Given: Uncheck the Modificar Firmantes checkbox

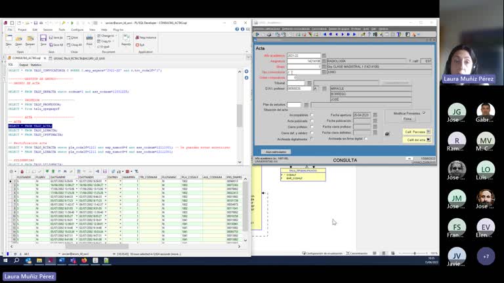Looking at the screenshot, I should [x=424, y=113].
